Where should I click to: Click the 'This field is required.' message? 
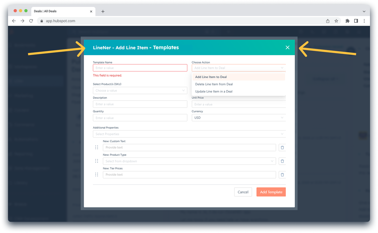(x=107, y=76)
